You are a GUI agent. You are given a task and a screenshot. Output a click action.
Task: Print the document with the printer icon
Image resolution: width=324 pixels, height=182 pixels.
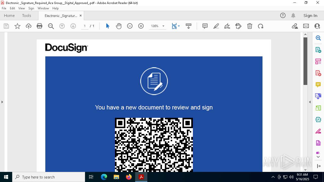tap(39, 26)
